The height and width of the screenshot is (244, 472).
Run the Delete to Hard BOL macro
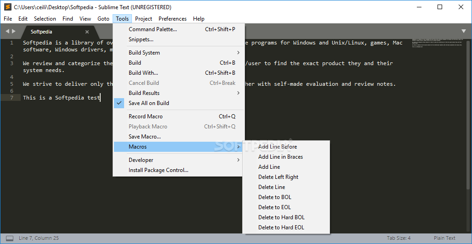286,217
